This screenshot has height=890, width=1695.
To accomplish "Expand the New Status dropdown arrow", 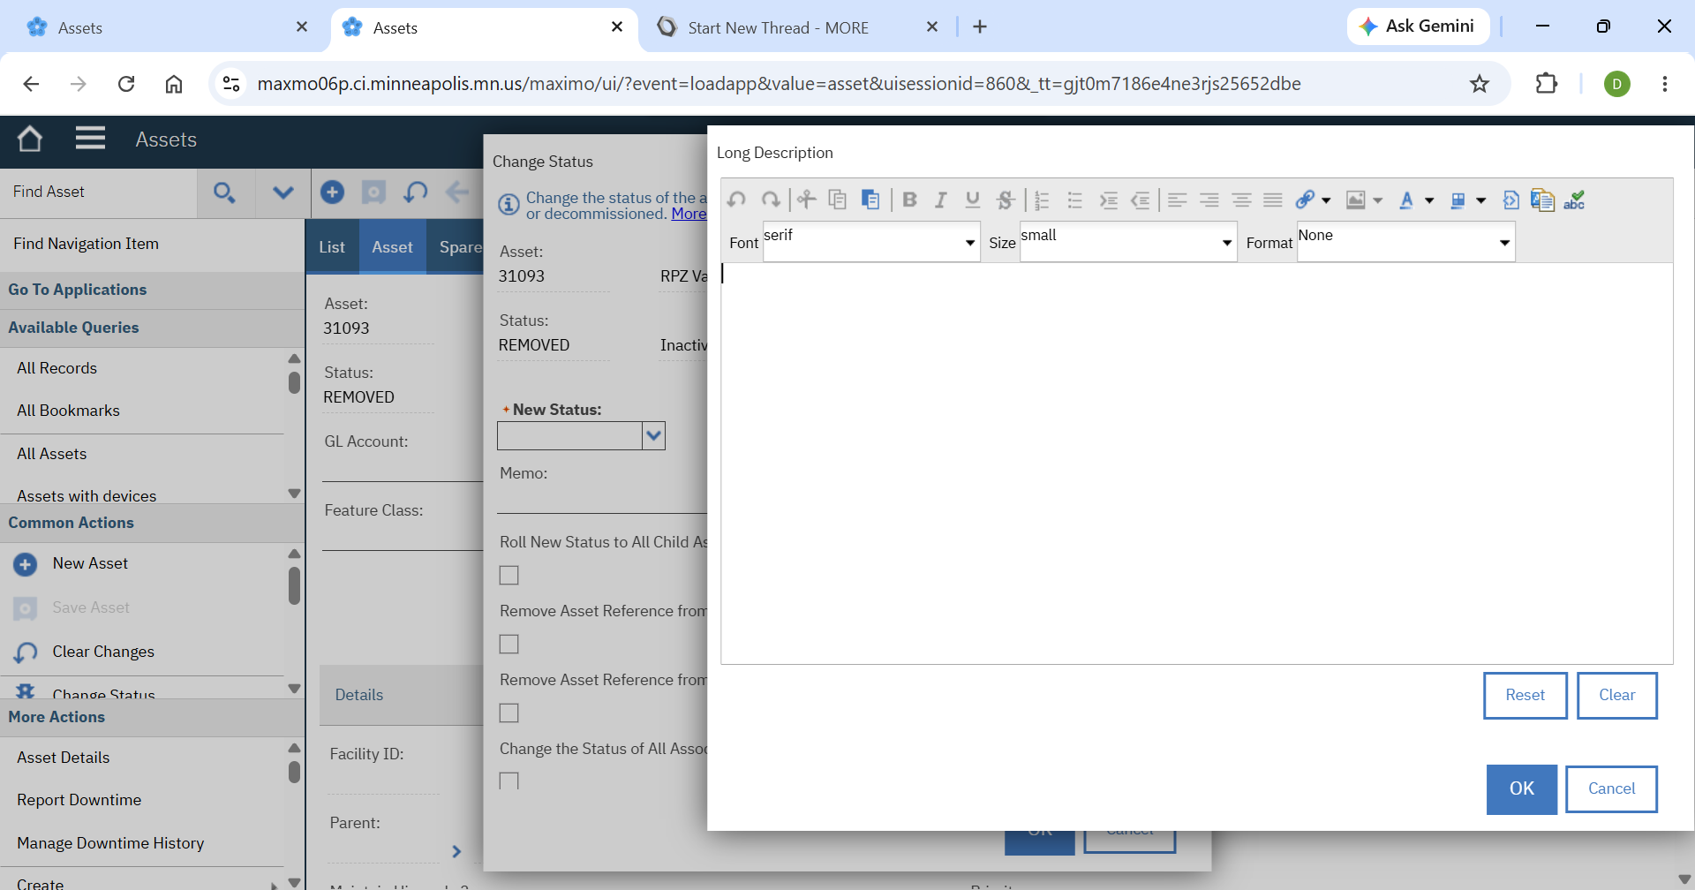I will [653, 435].
